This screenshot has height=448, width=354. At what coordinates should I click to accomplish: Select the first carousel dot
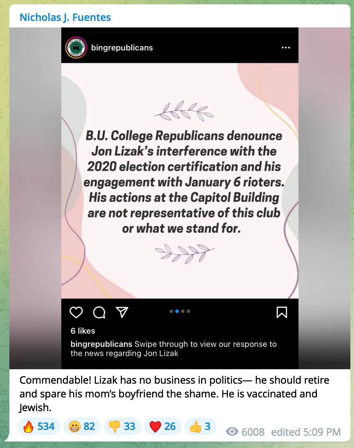coord(171,311)
